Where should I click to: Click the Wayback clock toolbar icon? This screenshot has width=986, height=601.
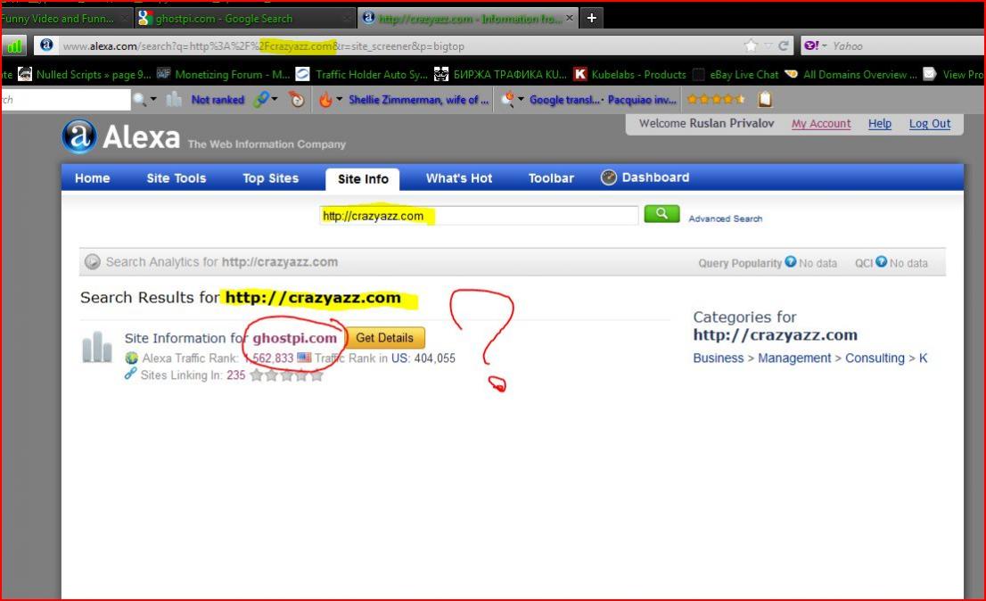point(297,99)
